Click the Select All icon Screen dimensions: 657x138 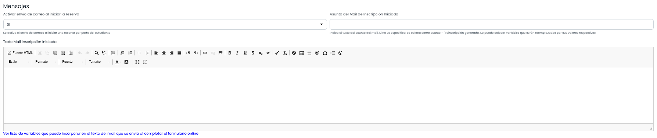(x=113, y=53)
